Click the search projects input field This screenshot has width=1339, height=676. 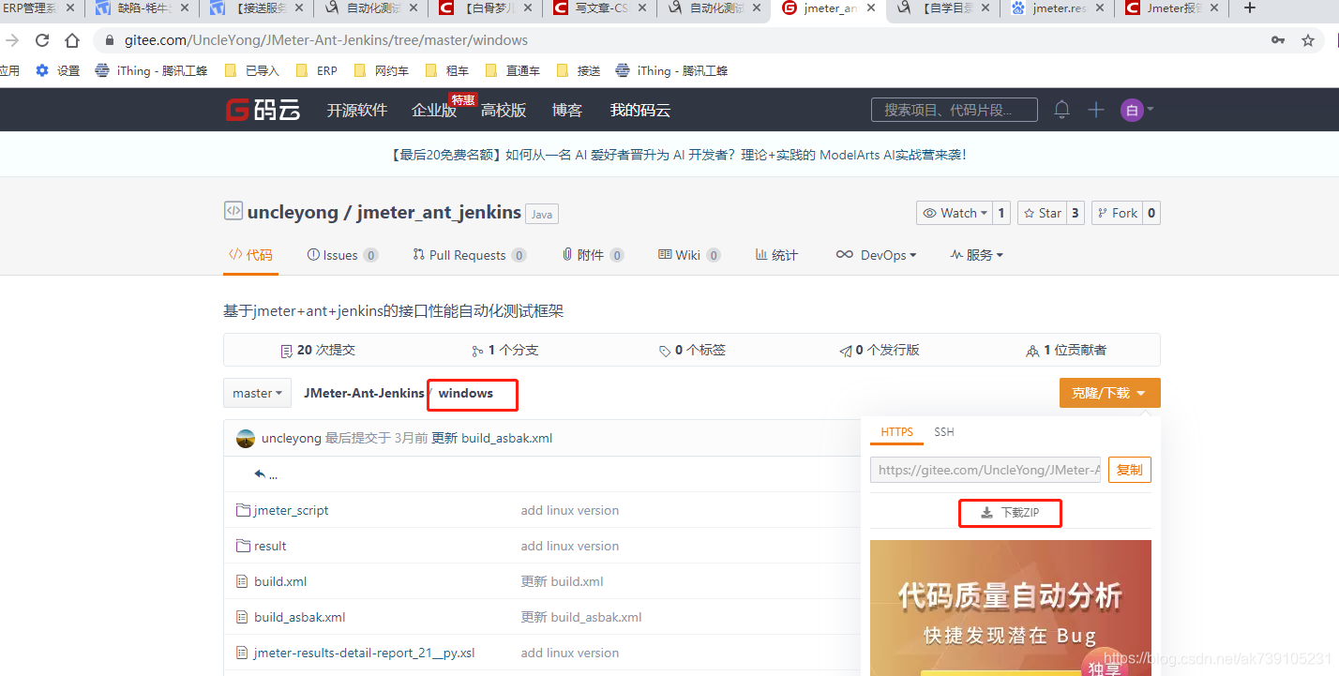955,110
